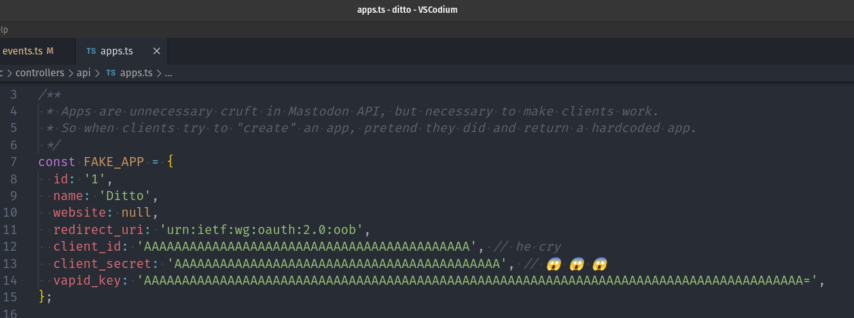Image resolution: width=854 pixels, height=318 pixels.
Task: Switch to the events.ts tab
Action: click(x=22, y=51)
